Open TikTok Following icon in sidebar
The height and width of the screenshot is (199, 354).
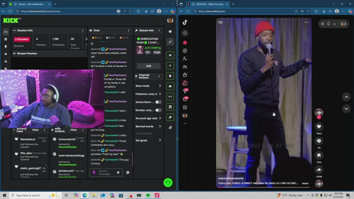pos(185,59)
